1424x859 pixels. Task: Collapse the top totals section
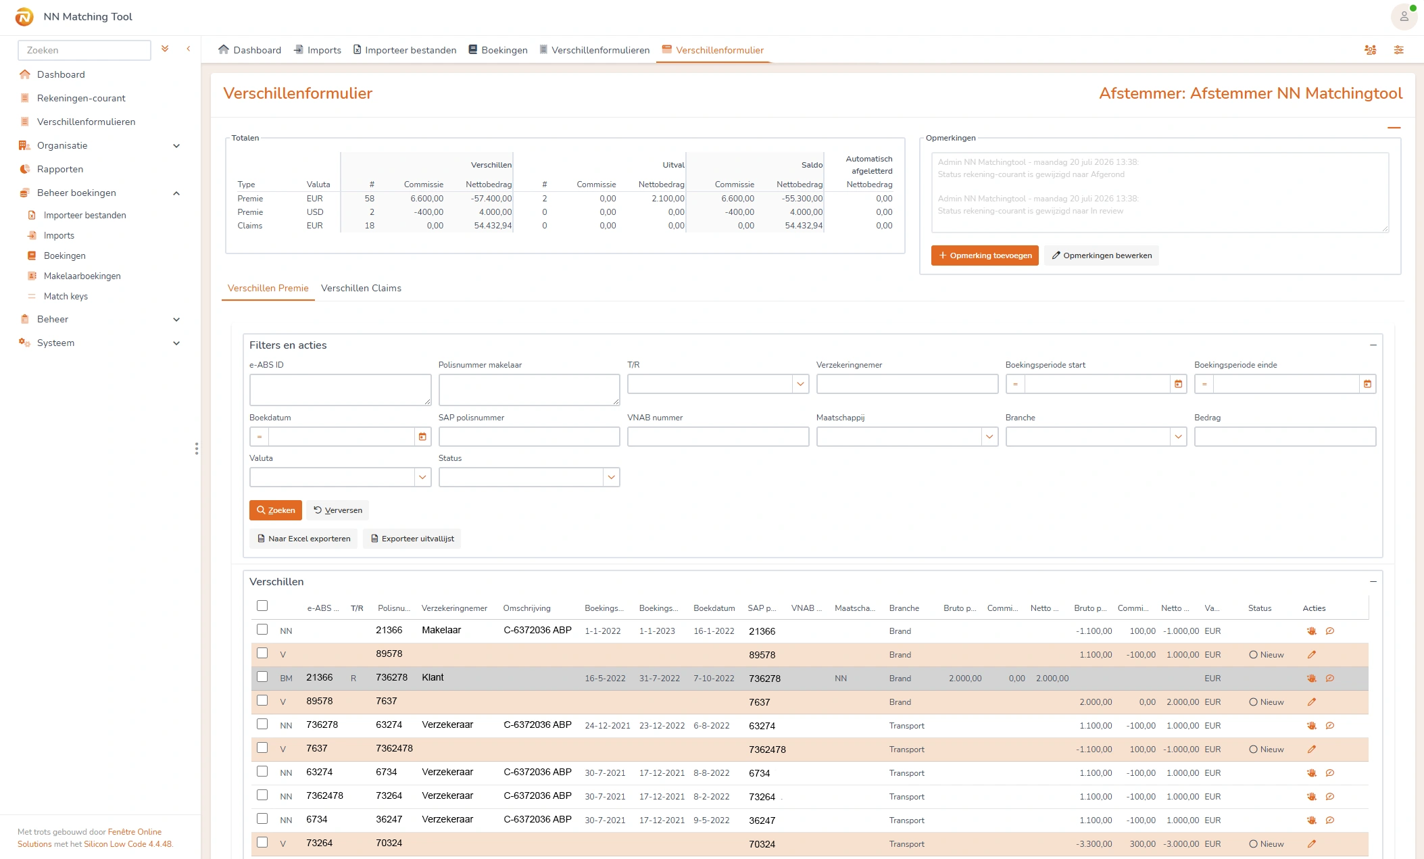click(1394, 127)
